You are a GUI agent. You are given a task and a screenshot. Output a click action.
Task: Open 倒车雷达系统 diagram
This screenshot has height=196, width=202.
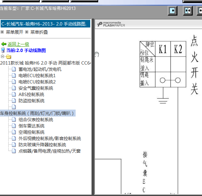coord(32,126)
